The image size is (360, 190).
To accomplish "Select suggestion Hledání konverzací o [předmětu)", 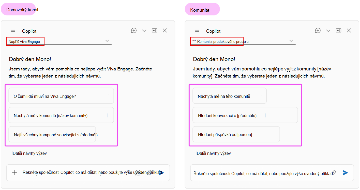I will point(245,115).
